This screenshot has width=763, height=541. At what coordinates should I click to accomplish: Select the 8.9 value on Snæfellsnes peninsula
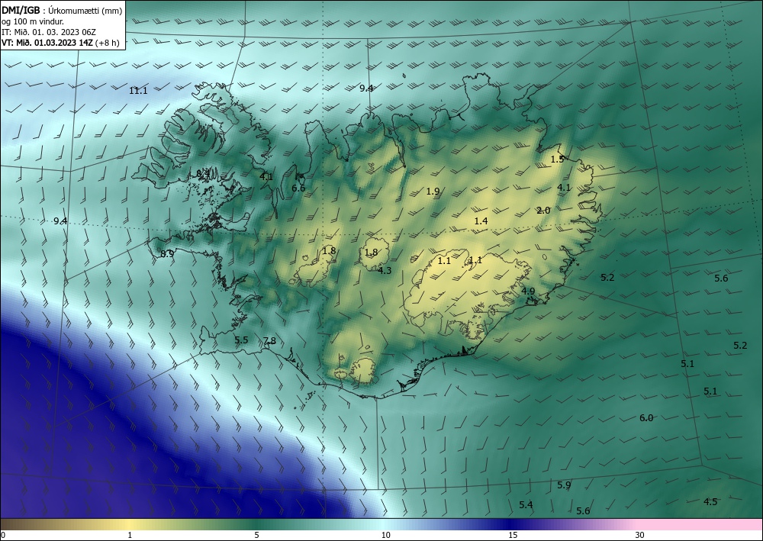click(167, 253)
